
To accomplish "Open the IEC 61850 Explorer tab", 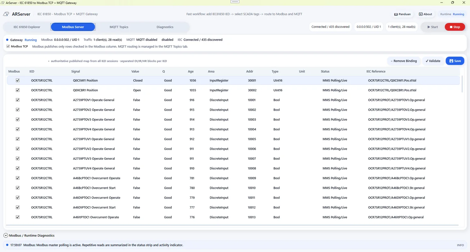I will (27, 27).
